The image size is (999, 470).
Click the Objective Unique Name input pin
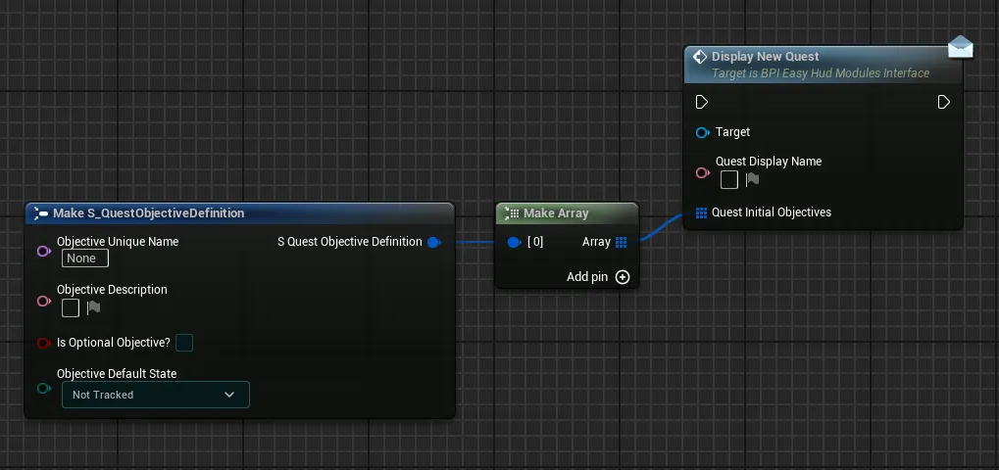(x=43, y=252)
